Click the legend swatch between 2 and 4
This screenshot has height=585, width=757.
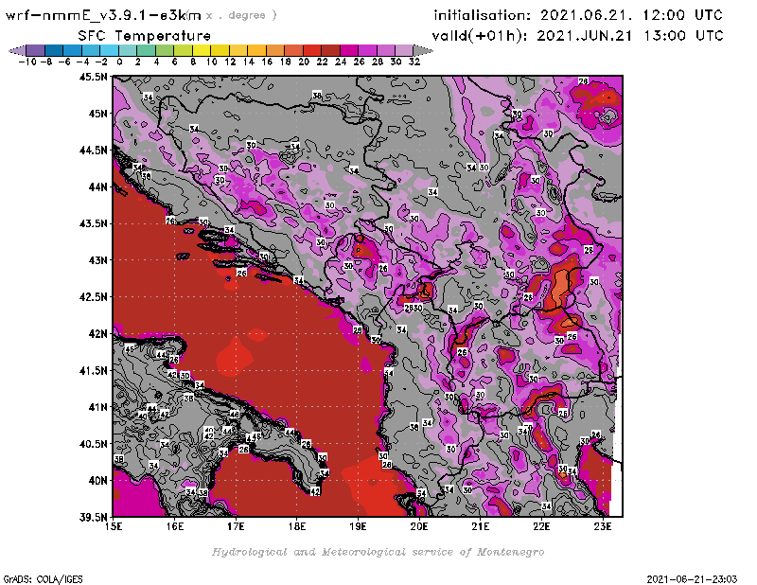tap(147, 50)
